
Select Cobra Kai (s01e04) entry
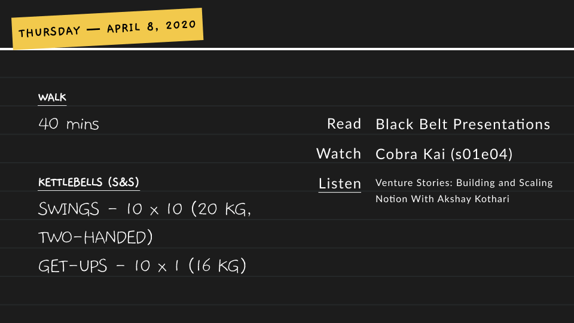point(444,154)
